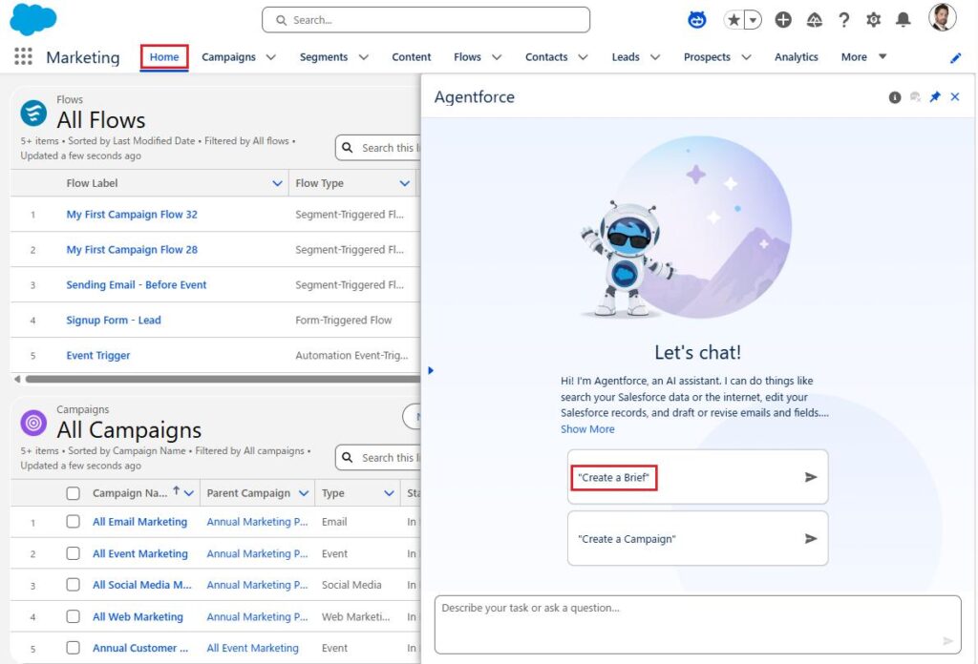Open the user profile avatar
Image resolution: width=978 pixels, height=664 pixels.
[942, 17]
